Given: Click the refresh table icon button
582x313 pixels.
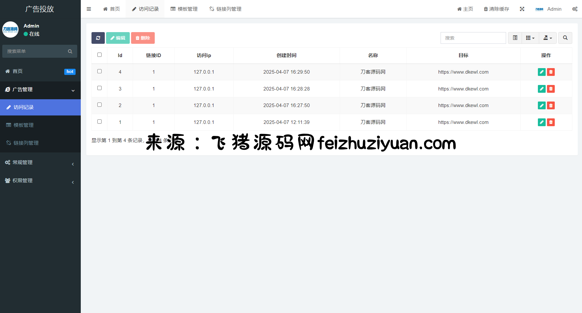Looking at the screenshot, I should (98, 38).
